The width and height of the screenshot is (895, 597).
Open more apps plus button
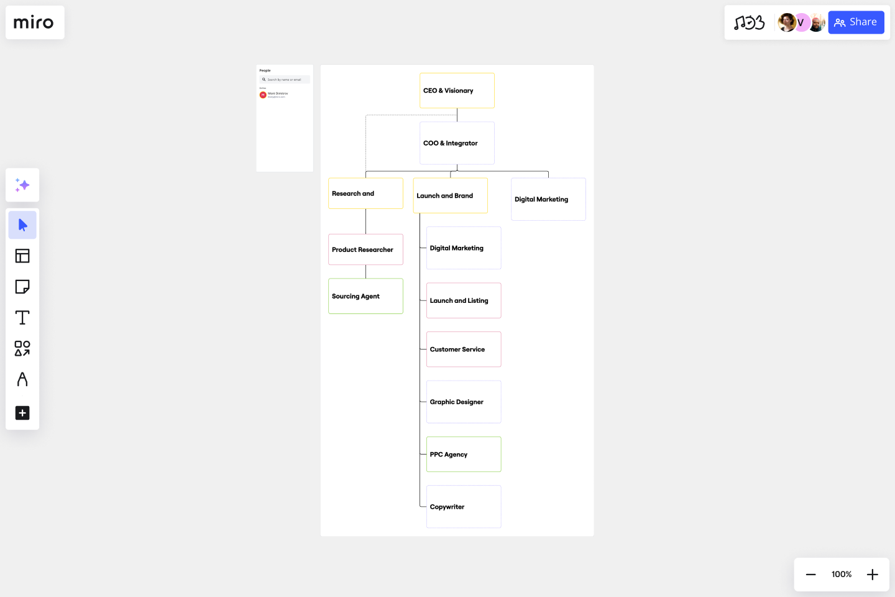click(22, 413)
